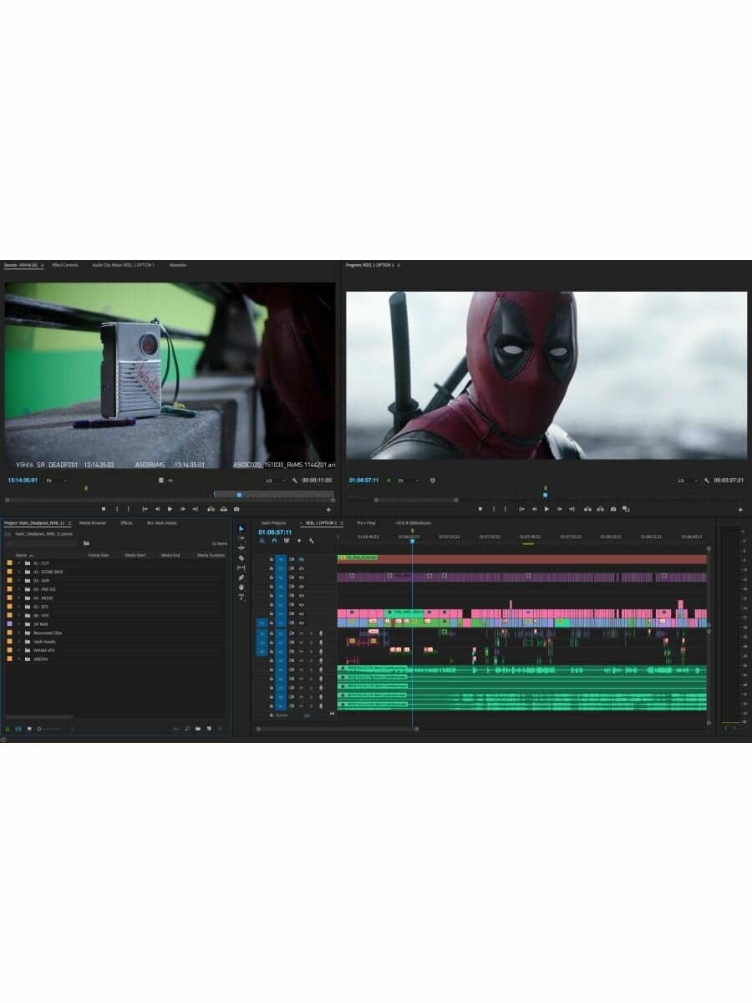
Task: Switch to the Pre v Final sequence tab
Action: (x=366, y=523)
